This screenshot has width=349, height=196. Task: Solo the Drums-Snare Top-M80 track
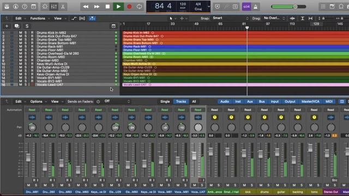(x=26, y=40)
